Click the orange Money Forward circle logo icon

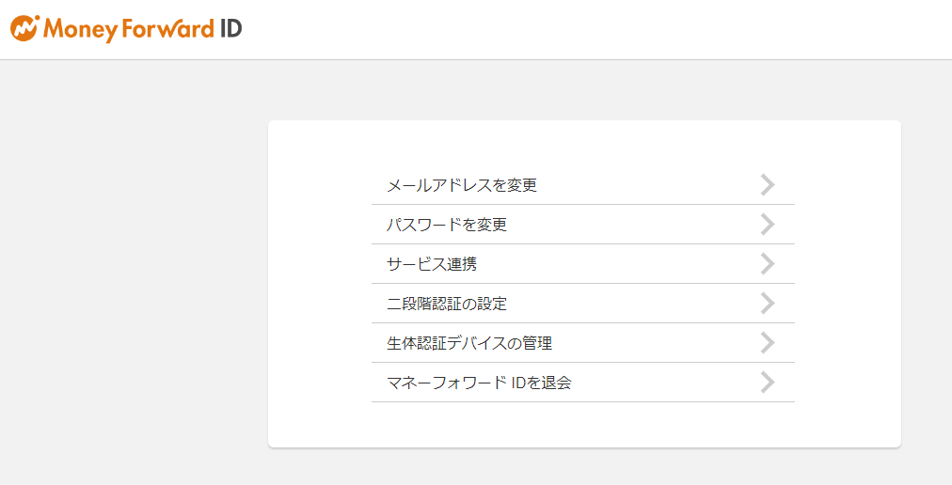pos(24,28)
